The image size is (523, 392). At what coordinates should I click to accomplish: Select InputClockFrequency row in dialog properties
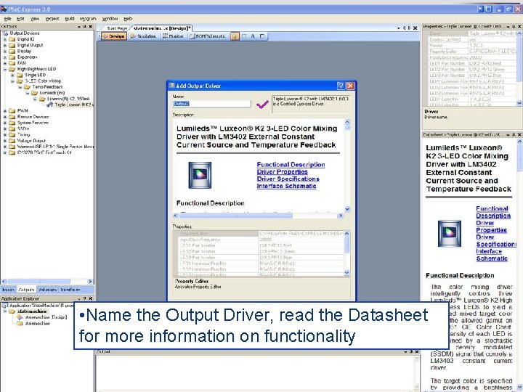(x=259, y=240)
